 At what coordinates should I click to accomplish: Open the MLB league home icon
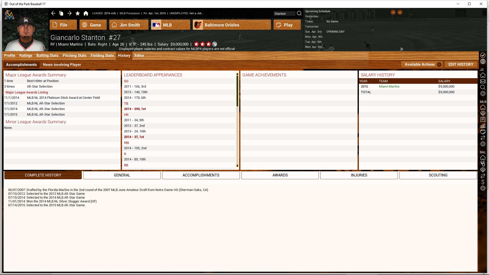click(x=483, y=107)
